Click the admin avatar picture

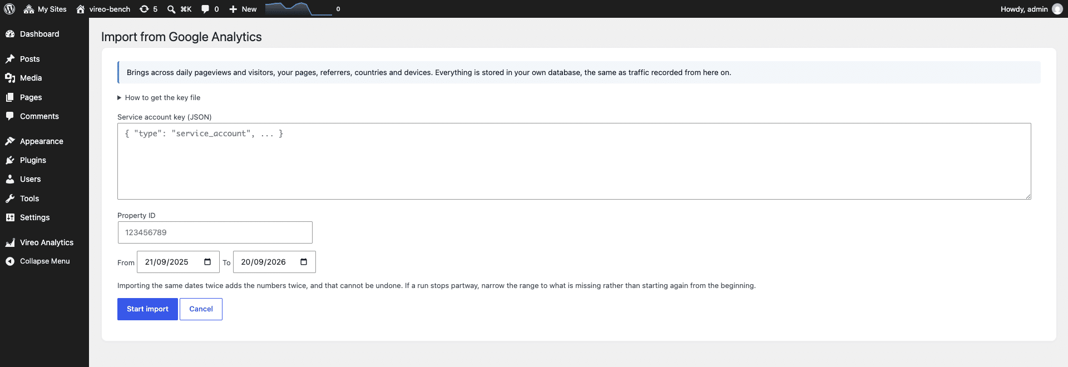pyautogui.click(x=1057, y=9)
